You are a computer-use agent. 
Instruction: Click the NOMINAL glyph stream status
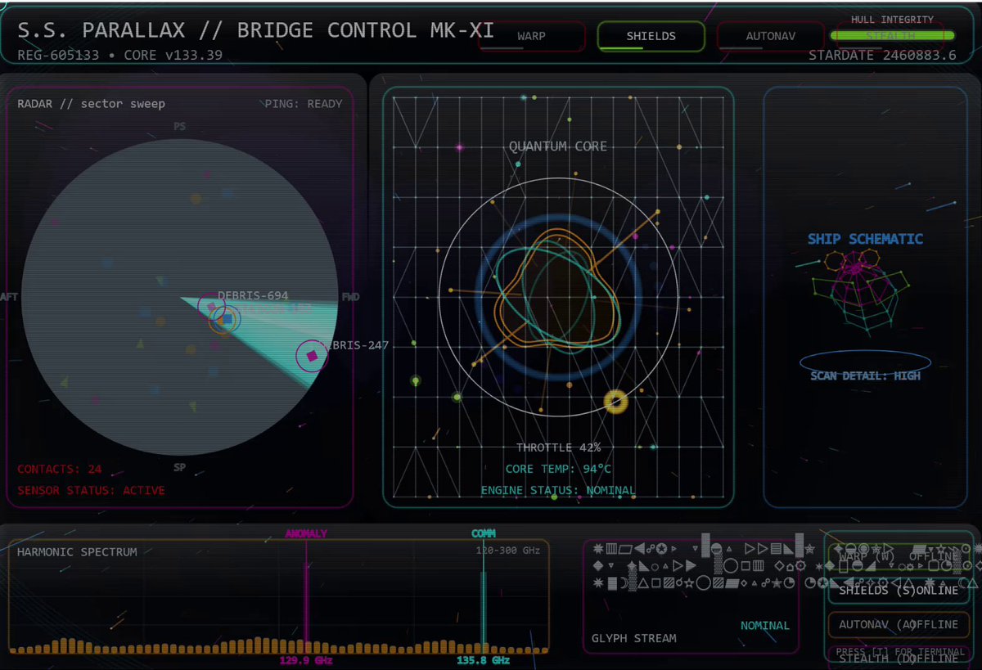pyautogui.click(x=765, y=626)
